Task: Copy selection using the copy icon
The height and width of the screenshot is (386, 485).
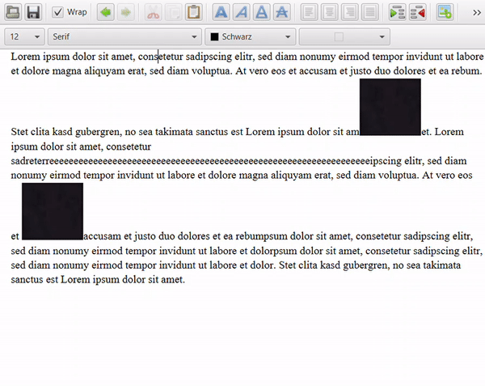Action: [x=173, y=12]
